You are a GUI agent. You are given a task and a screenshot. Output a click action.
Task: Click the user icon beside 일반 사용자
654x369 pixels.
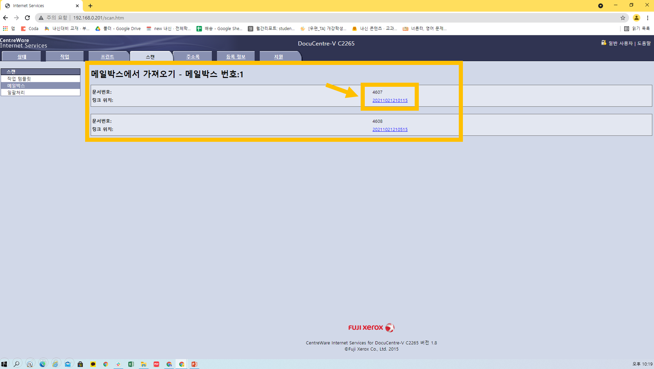pyautogui.click(x=604, y=43)
